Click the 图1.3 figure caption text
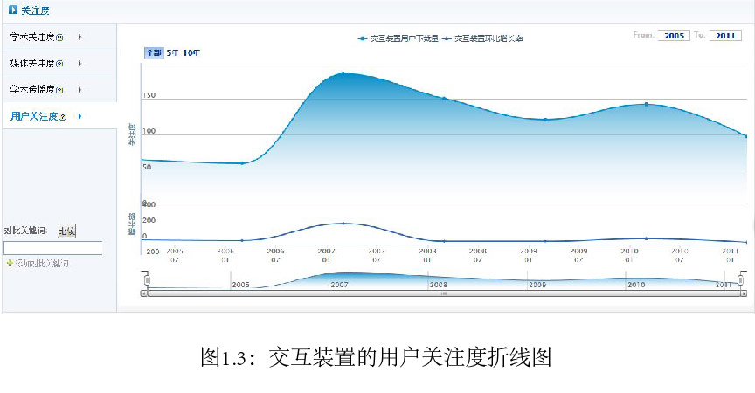The image size is (755, 393). [x=376, y=357]
